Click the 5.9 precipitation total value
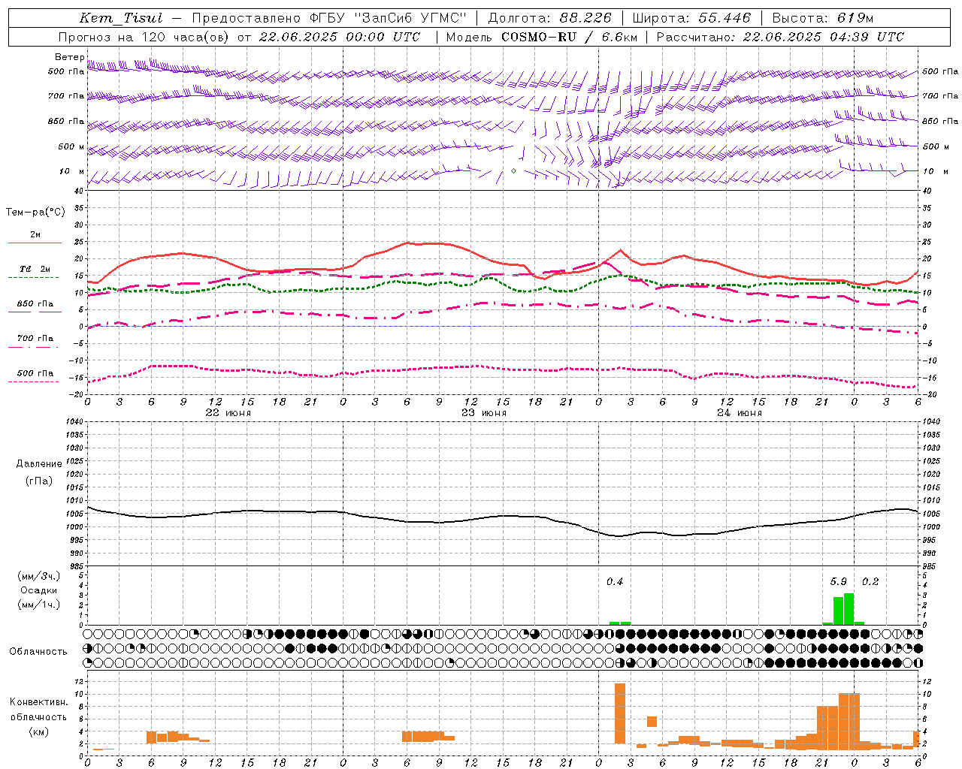962x769 pixels. 838,582
